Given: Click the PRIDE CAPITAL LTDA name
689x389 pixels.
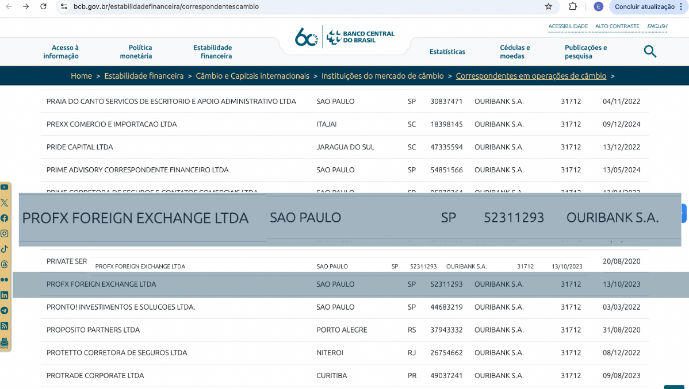Looking at the screenshot, I should click(x=79, y=147).
